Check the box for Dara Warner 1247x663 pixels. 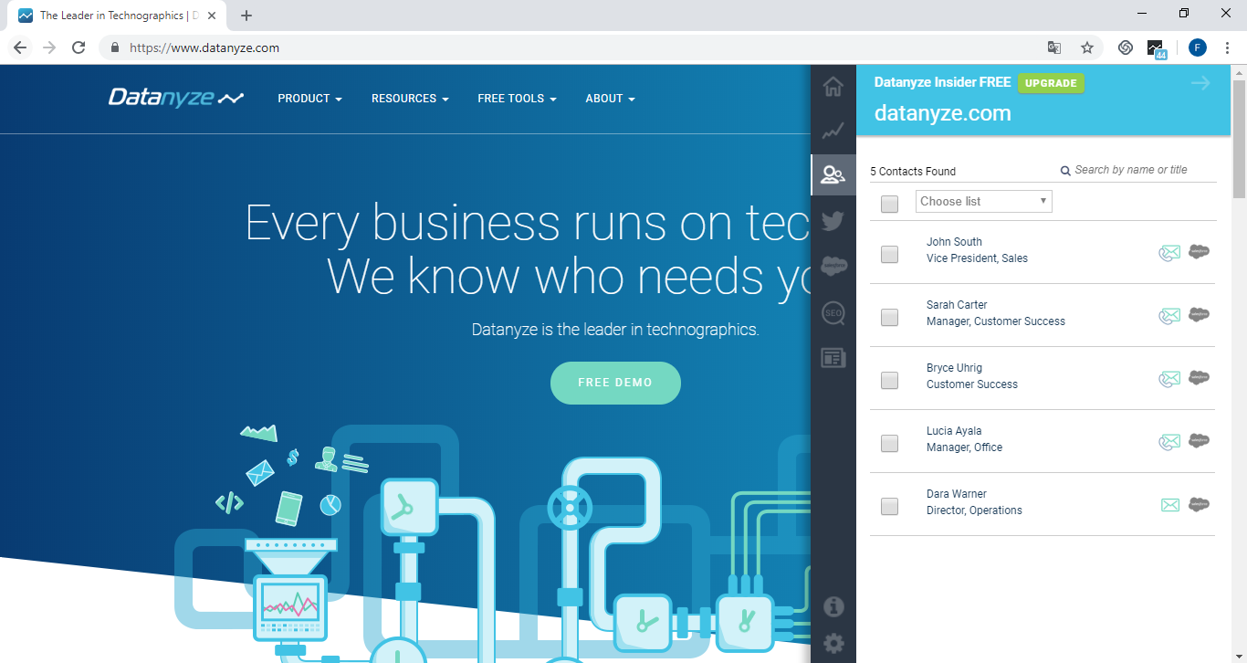coord(889,506)
